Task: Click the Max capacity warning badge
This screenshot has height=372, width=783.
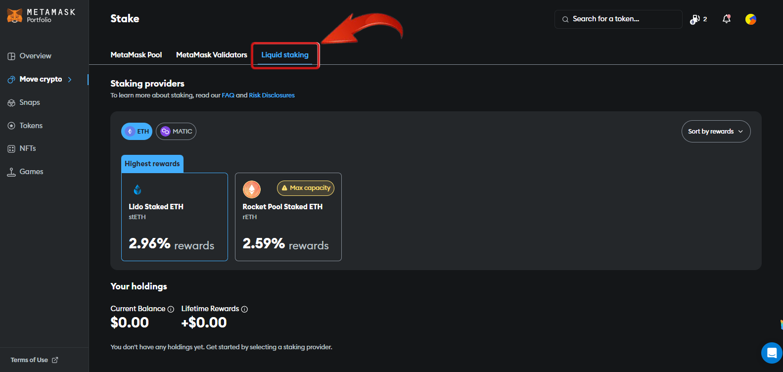Action: [306, 188]
